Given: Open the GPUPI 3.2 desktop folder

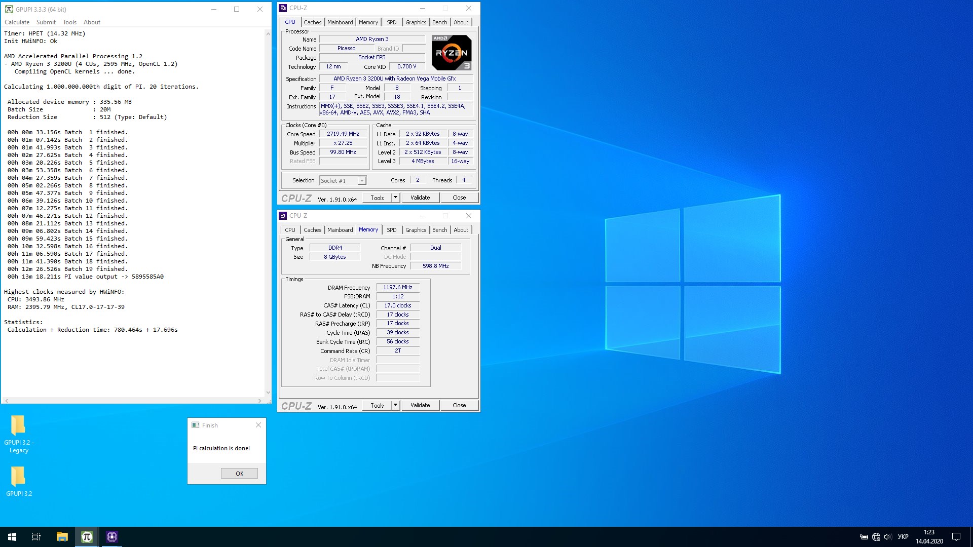Looking at the screenshot, I should (19, 481).
